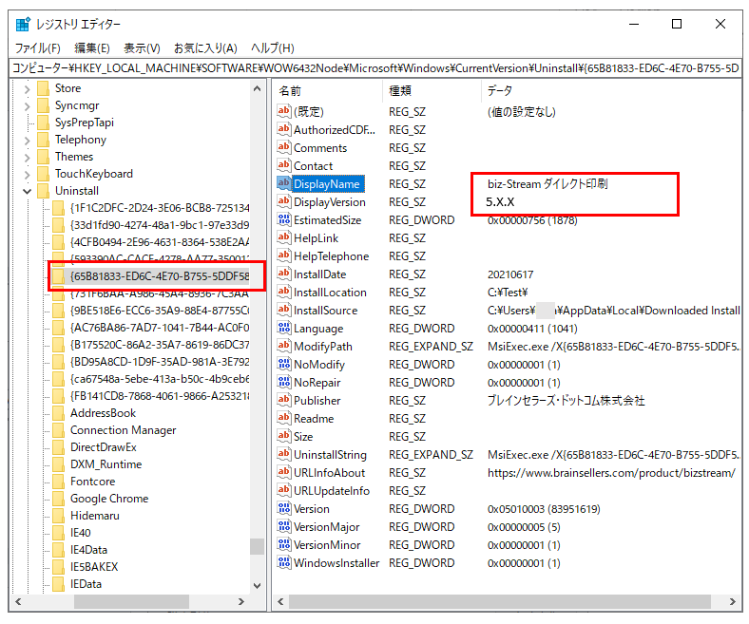Image resolution: width=749 pixels, height=624 pixels.
Task: Select the DirectDrawEx folder icon
Action: click(x=58, y=447)
